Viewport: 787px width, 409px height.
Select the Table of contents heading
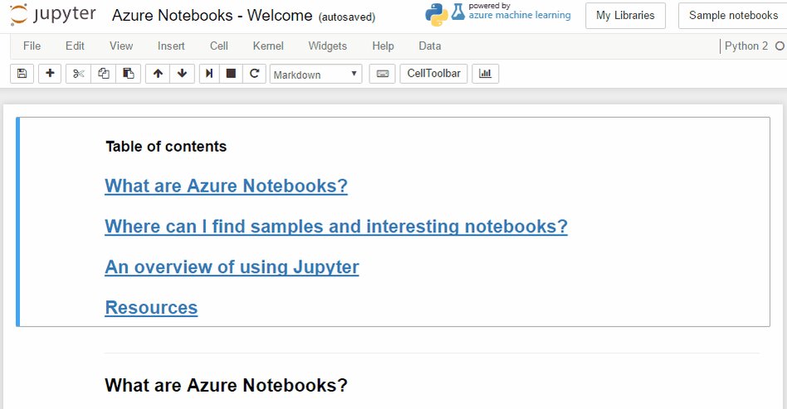pos(166,147)
